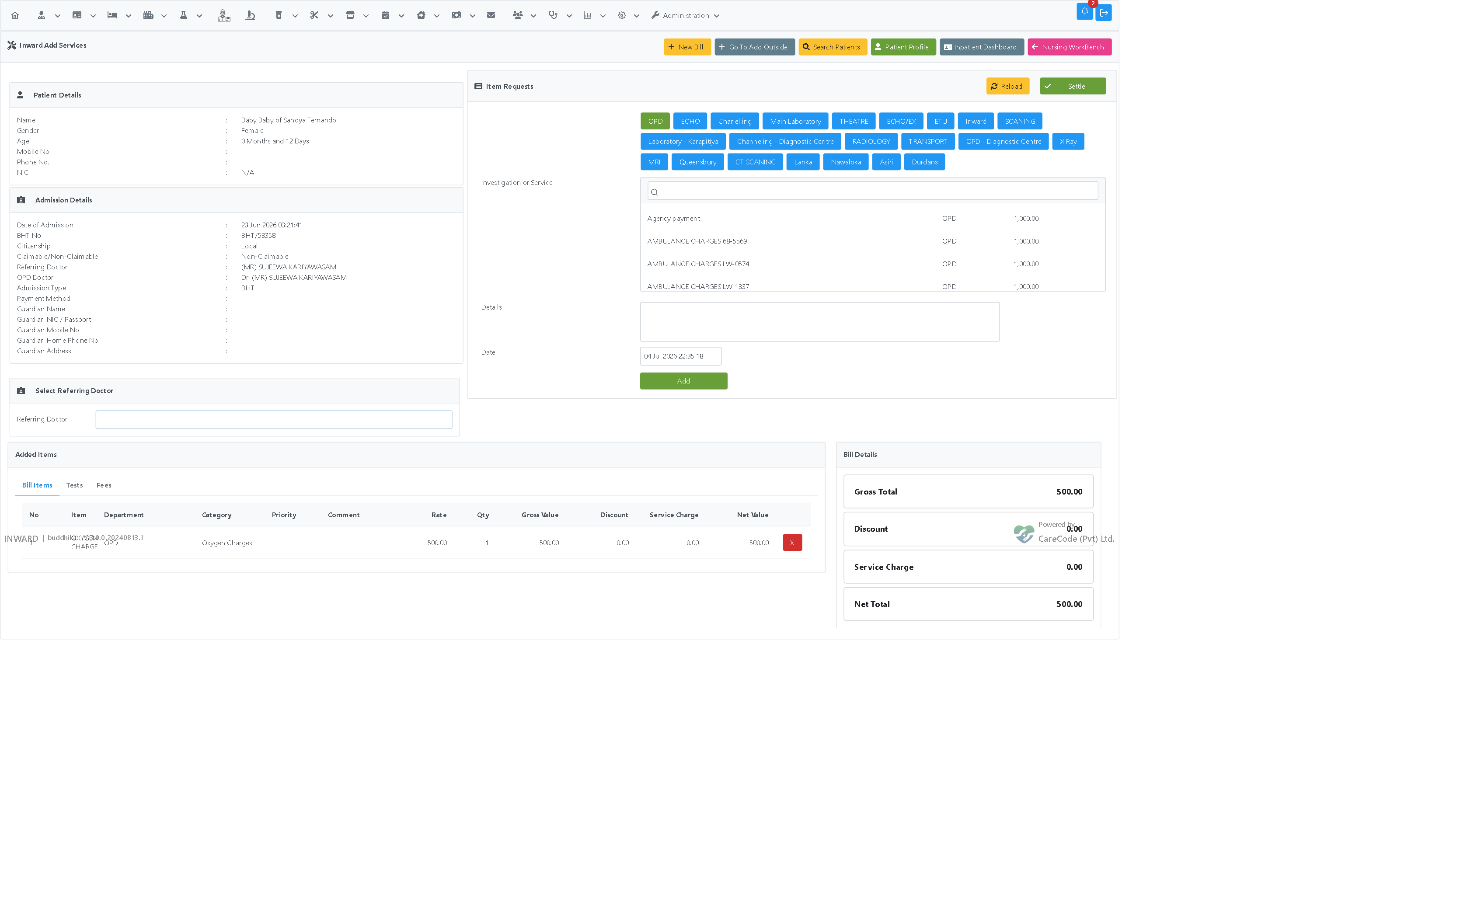Click Go To Add Outside button
Viewport: 1481px width, 909px height.
coord(754,47)
